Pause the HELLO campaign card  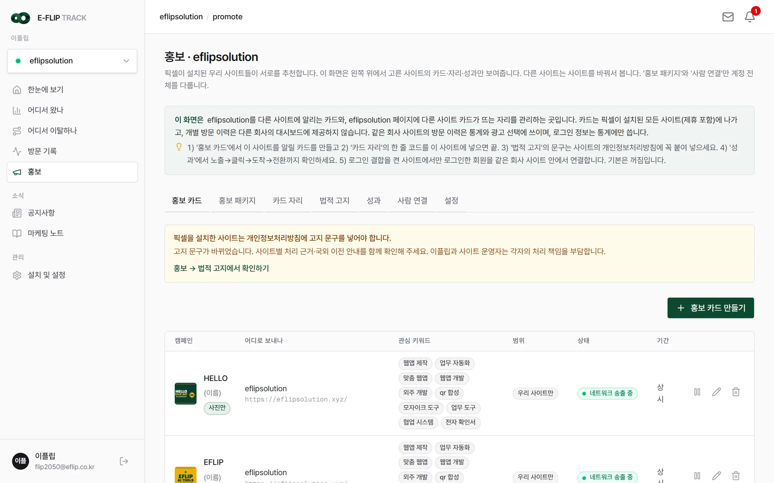[x=697, y=392]
